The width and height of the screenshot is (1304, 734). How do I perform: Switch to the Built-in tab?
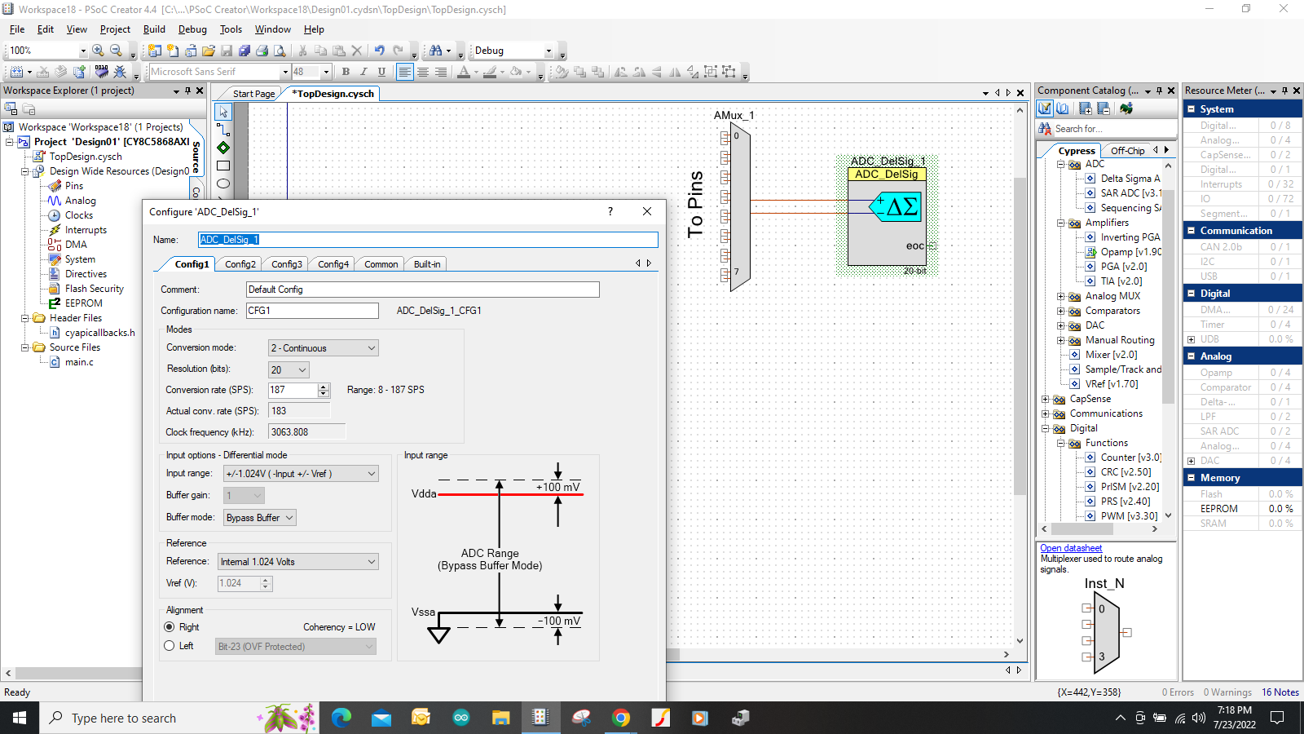(427, 264)
